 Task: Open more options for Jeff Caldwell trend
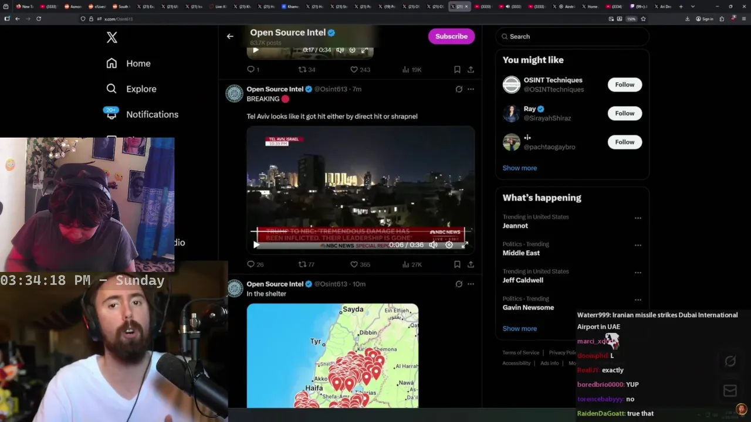(x=638, y=273)
